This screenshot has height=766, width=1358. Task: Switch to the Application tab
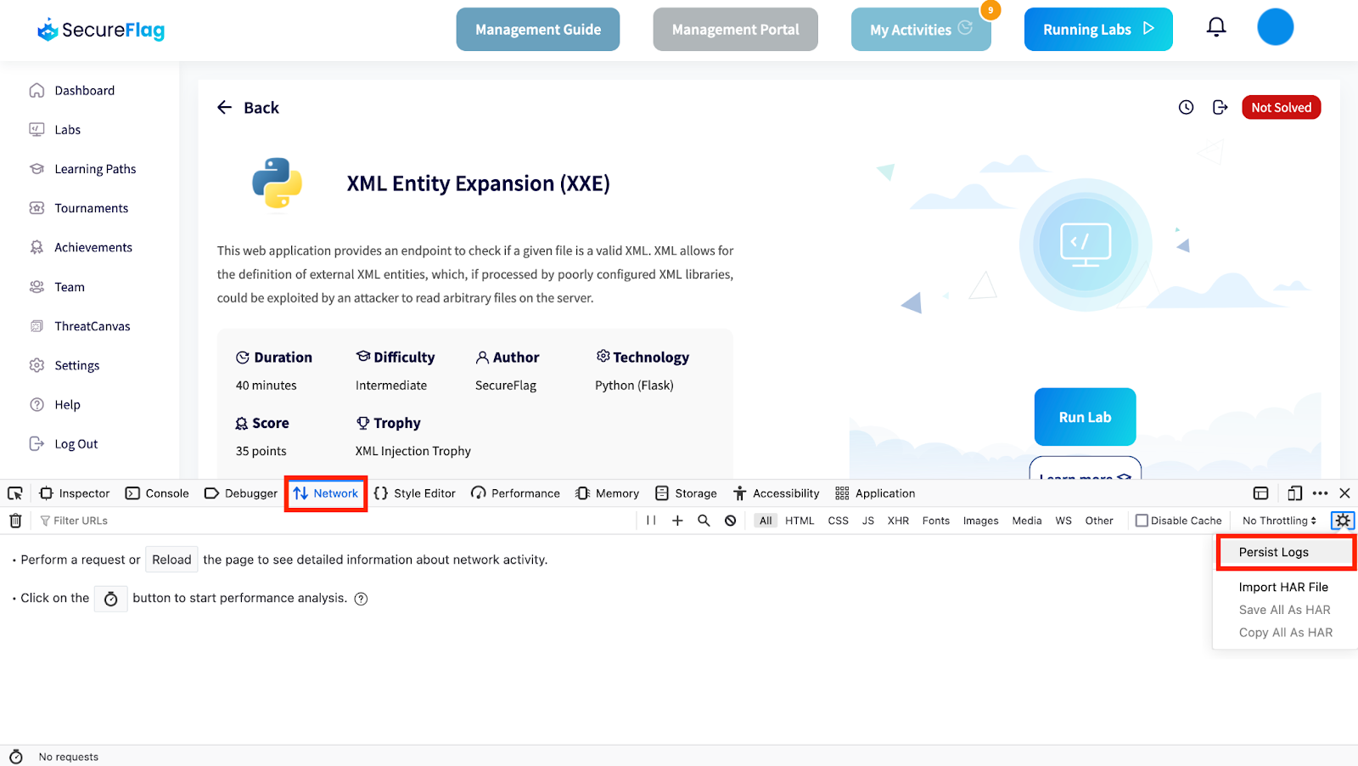pyautogui.click(x=875, y=493)
